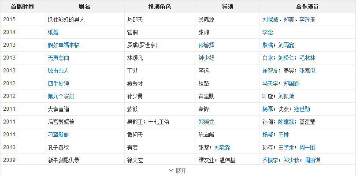Viewport: 356px width, 176px height.
Task: Open 王琳 co-star link
Action: 284,135
